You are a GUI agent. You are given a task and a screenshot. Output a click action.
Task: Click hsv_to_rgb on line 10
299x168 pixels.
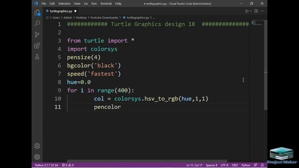pyautogui.click(x=161, y=98)
